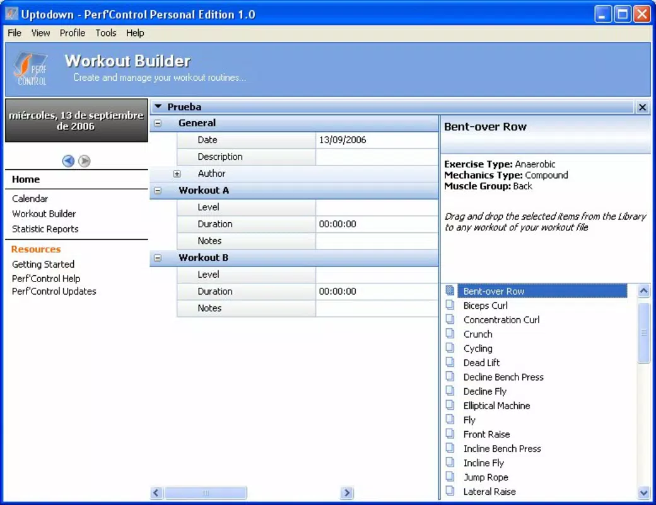Collapse the General section
Screen dimensions: 656x505
click(158, 123)
